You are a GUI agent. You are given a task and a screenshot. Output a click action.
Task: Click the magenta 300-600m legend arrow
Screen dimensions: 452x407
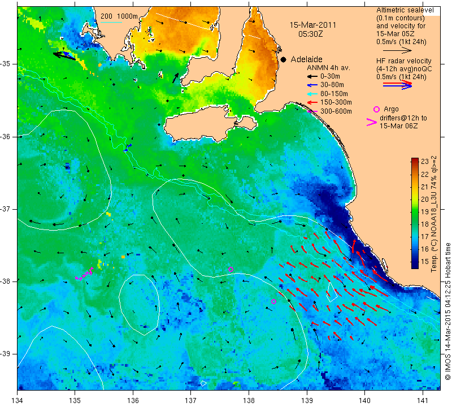click(x=312, y=111)
